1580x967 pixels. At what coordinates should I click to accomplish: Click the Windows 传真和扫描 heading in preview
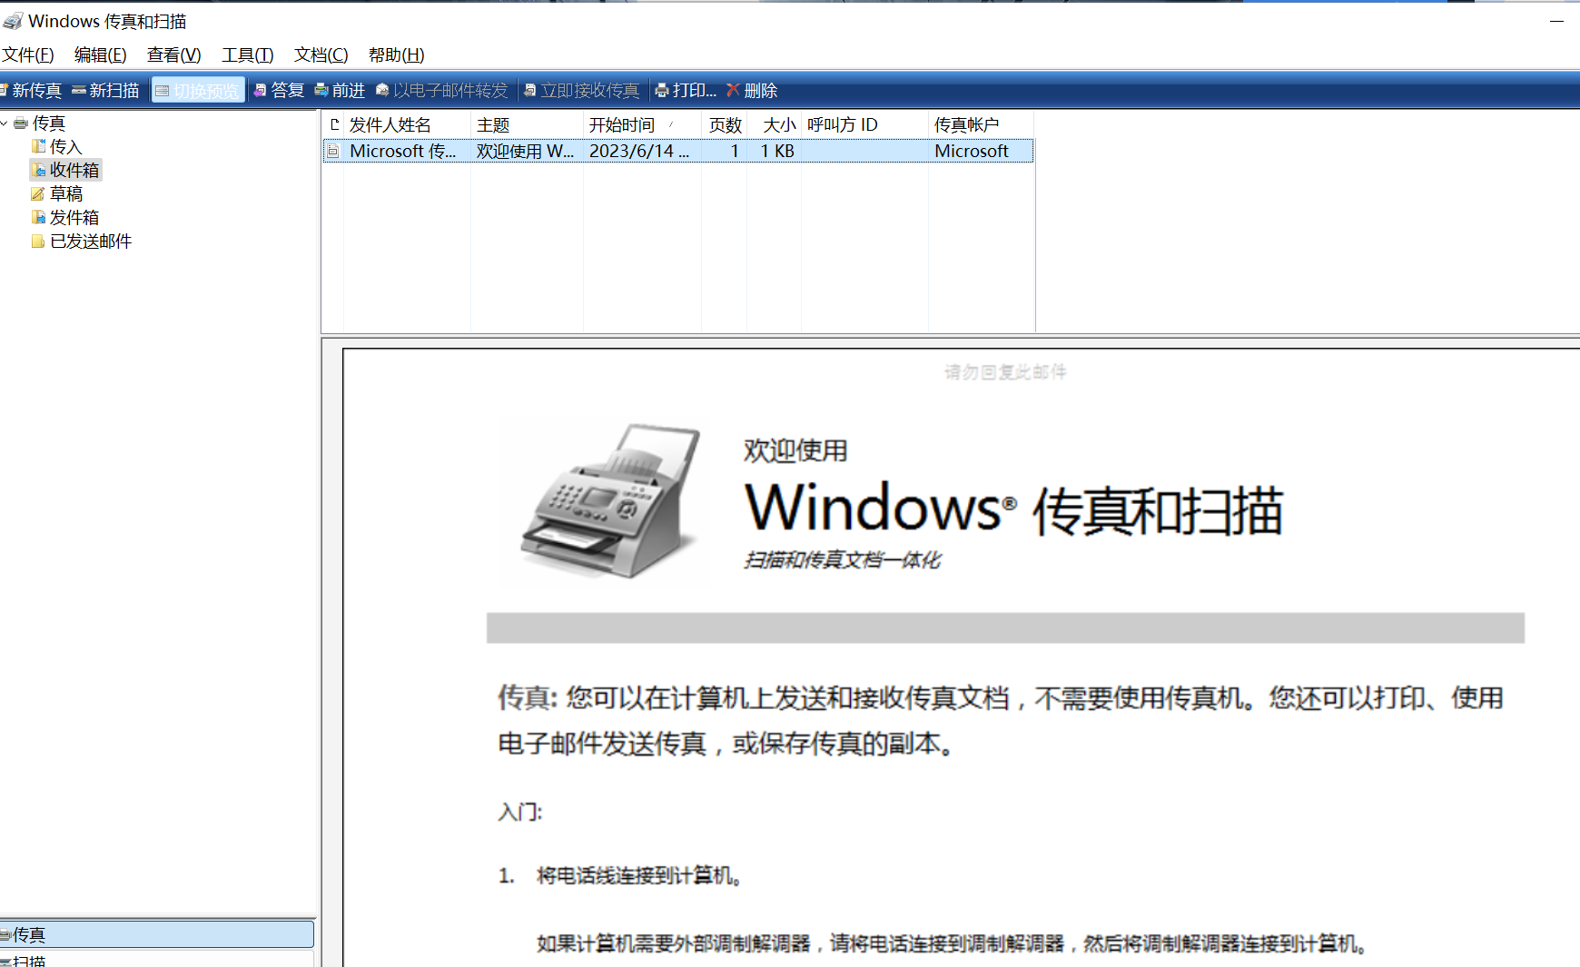pyautogui.click(x=1013, y=508)
